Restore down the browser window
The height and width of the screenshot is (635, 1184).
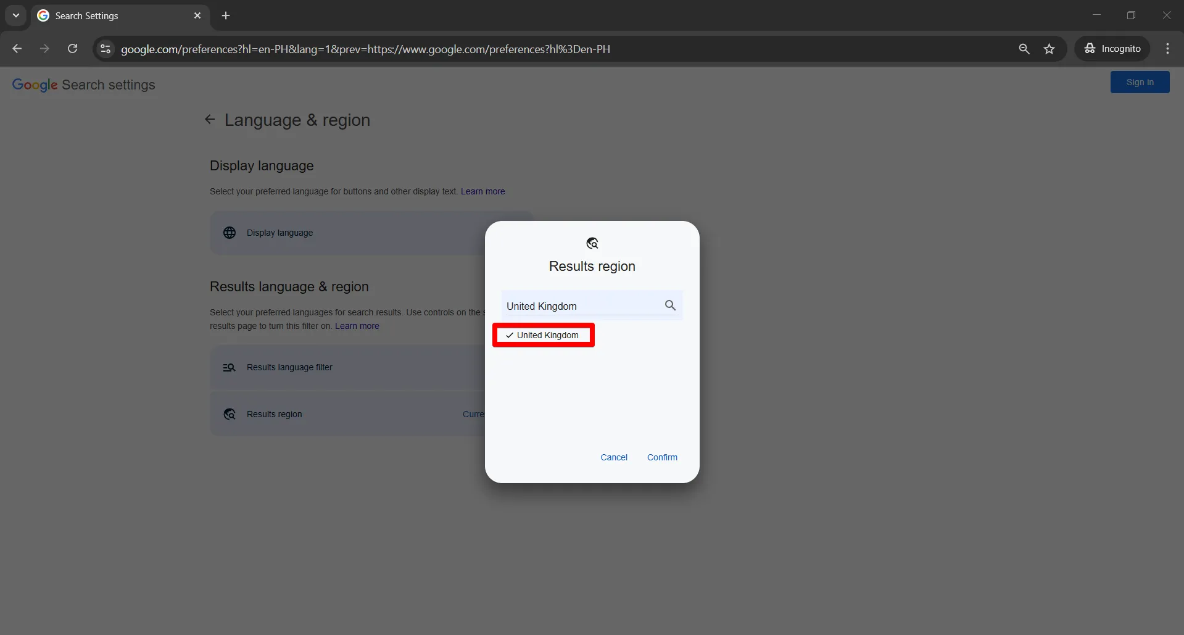click(1131, 15)
